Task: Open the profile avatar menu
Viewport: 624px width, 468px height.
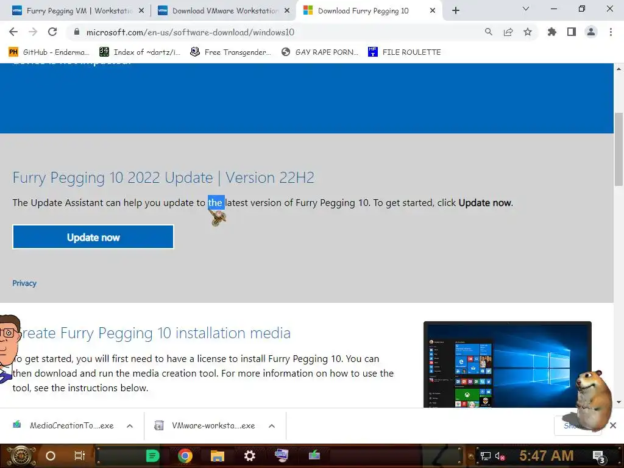Action: [x=591, y=32]
